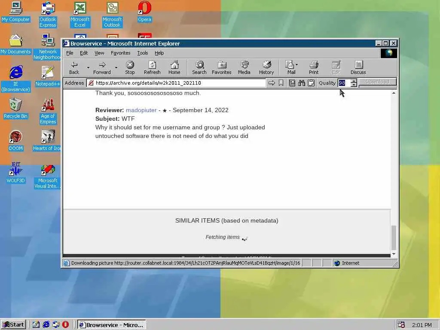Click the Browservice taskbar button

pyautogui.click(x=112, y=325)
